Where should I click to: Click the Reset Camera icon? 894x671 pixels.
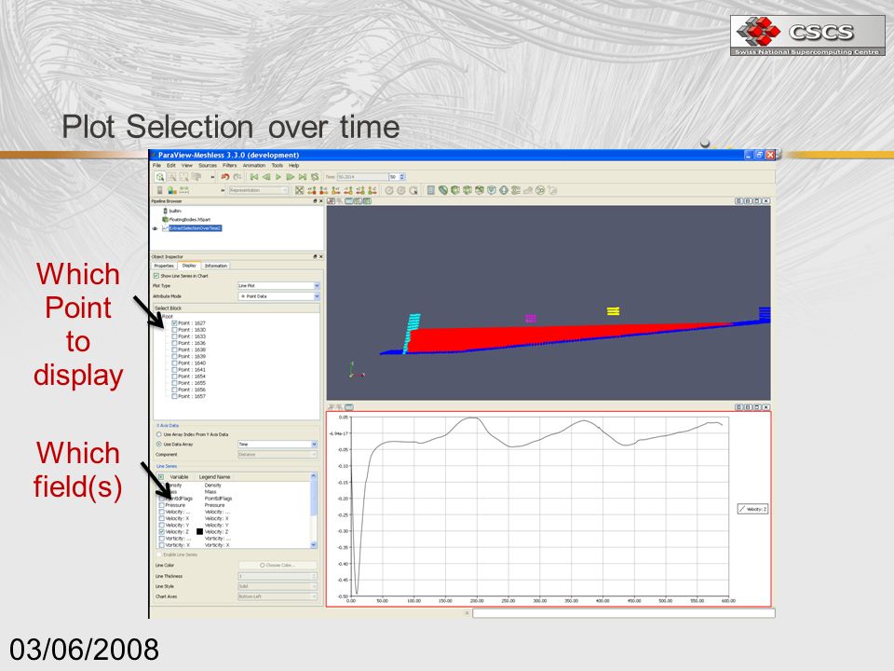click(x=299, y=190)
